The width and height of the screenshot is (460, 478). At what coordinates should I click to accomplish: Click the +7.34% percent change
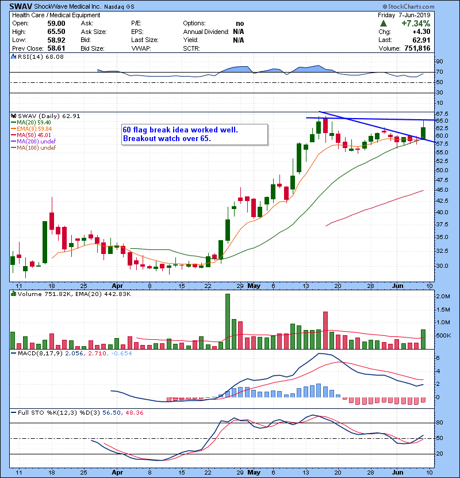click(416, 24)
